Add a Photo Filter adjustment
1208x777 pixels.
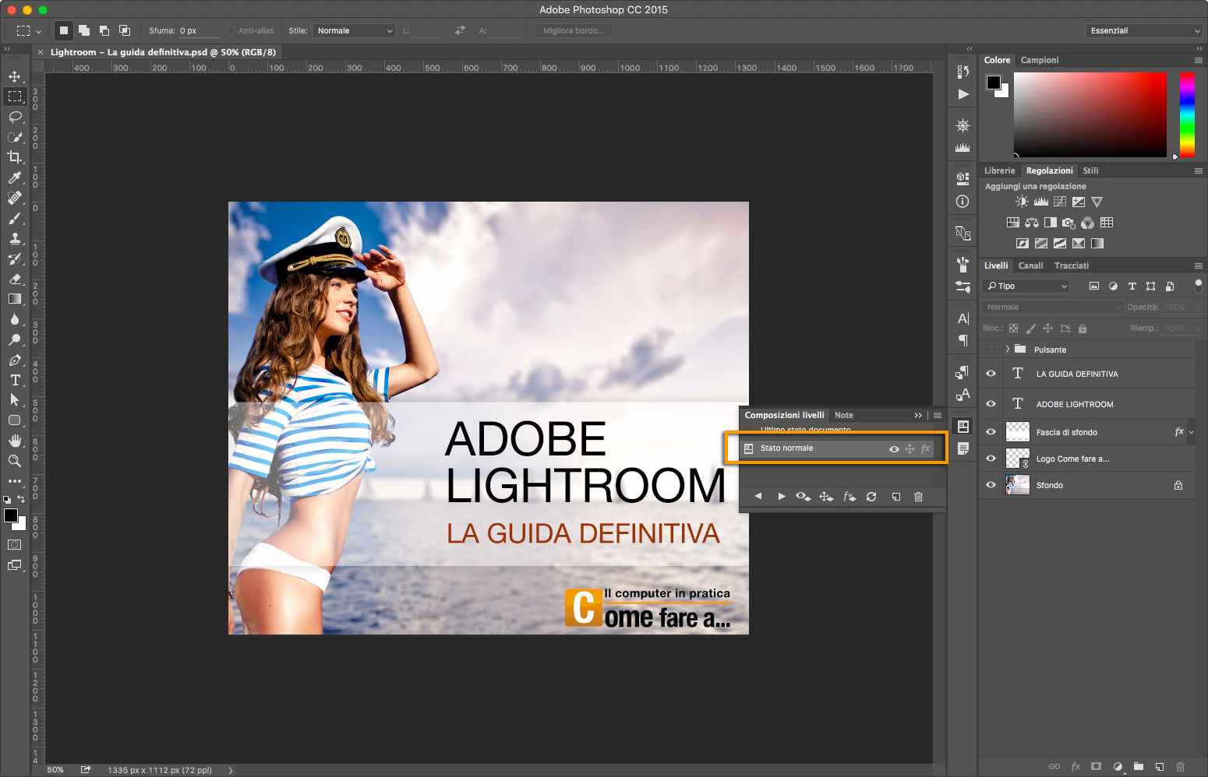(1068, 223)
